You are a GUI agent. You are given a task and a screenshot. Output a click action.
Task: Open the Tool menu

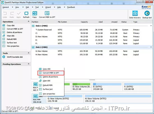[37, 7]
